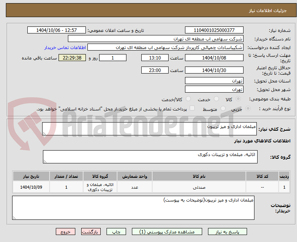Click resize handle of توضیحات خریدار textarea
The height and width of the screenshot is (242, 297).
(x=14, y=218)
